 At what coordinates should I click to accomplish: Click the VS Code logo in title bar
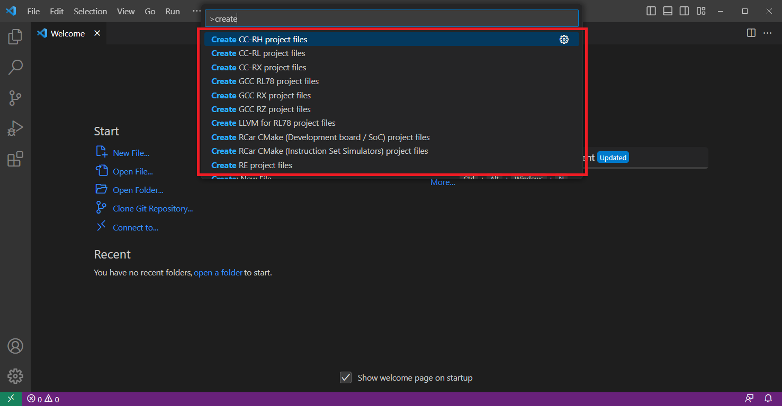pos(11,11)
